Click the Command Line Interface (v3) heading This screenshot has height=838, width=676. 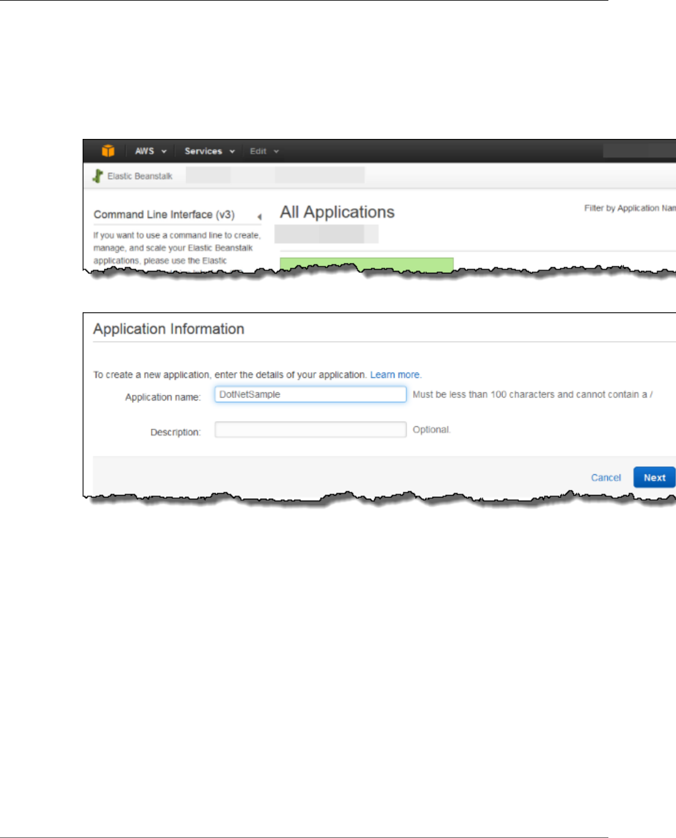(x=164, y=215)
